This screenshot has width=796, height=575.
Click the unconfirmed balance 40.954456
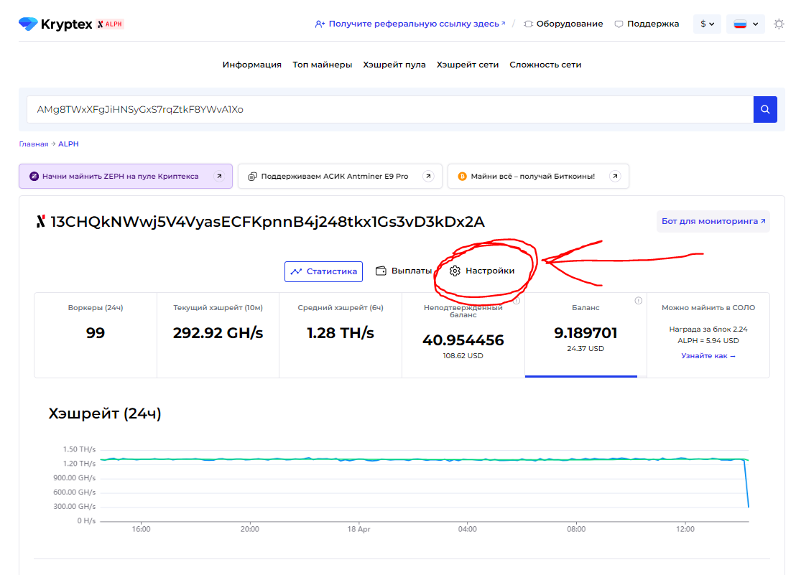tap(463, 340)
